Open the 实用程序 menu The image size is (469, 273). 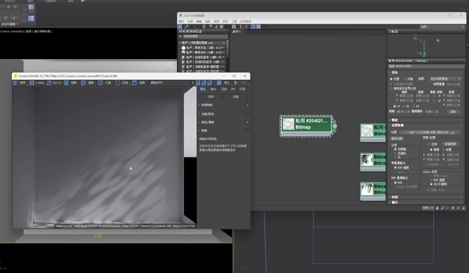pyautogui.click(x=245, y=22)
